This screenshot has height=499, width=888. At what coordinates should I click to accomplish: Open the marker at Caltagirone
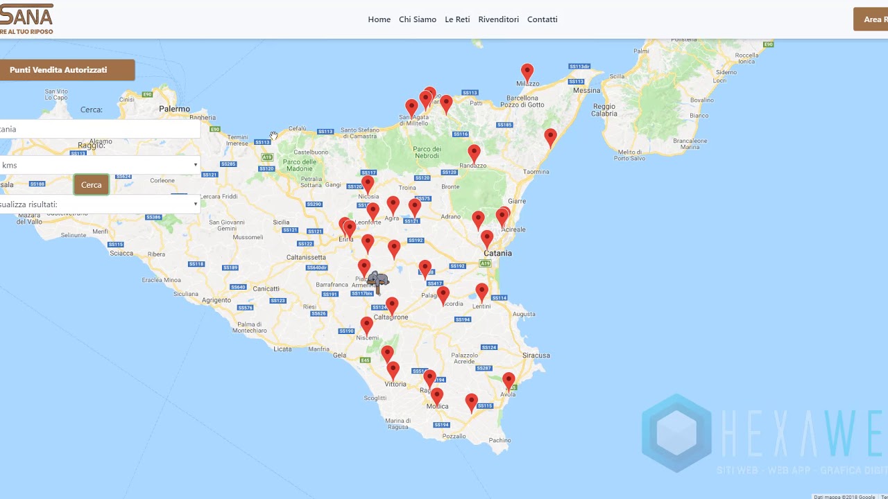(x=392, y=306)
